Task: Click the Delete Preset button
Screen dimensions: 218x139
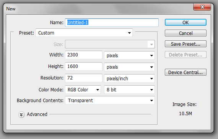Action: point(185,55)
